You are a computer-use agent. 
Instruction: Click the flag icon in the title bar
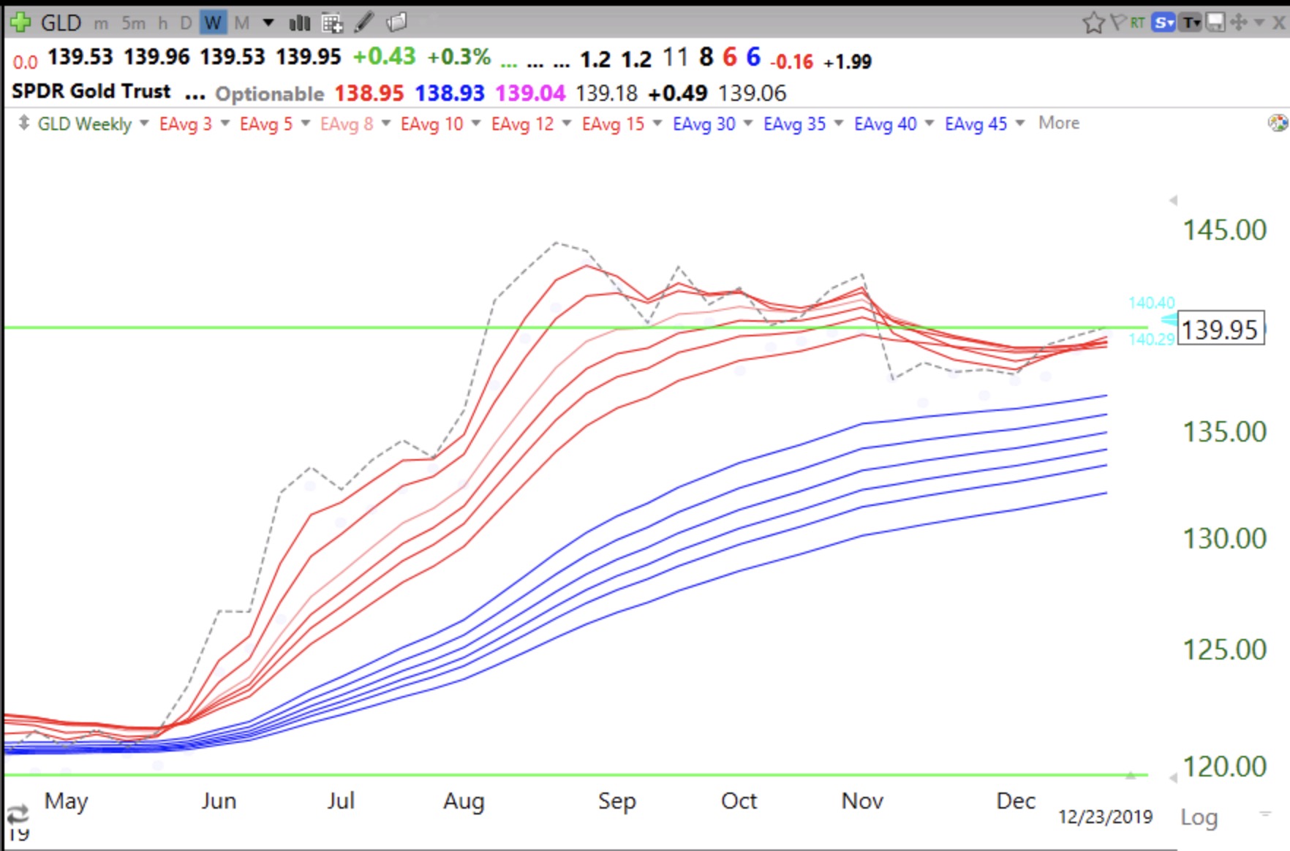pos(1117,23)
